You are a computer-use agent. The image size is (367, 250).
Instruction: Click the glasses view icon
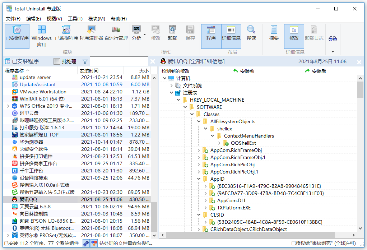333,38
